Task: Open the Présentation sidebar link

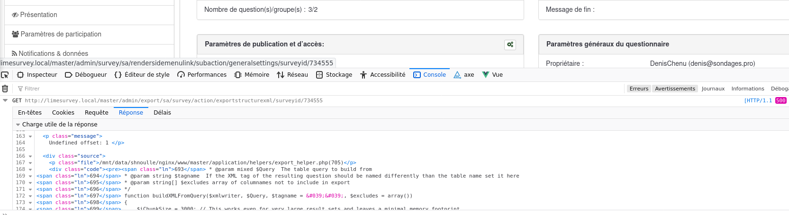Action: pos(38,15)
